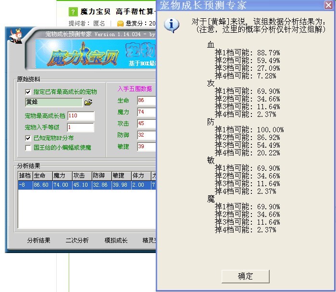Click the pet name field showing 黄蜂

(53, 102)
